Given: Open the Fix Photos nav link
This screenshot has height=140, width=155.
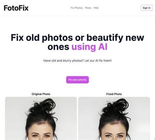Looking at the screenshot, I should [x=76, y=8].
